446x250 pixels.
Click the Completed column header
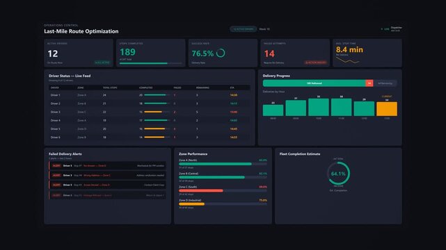145,87
